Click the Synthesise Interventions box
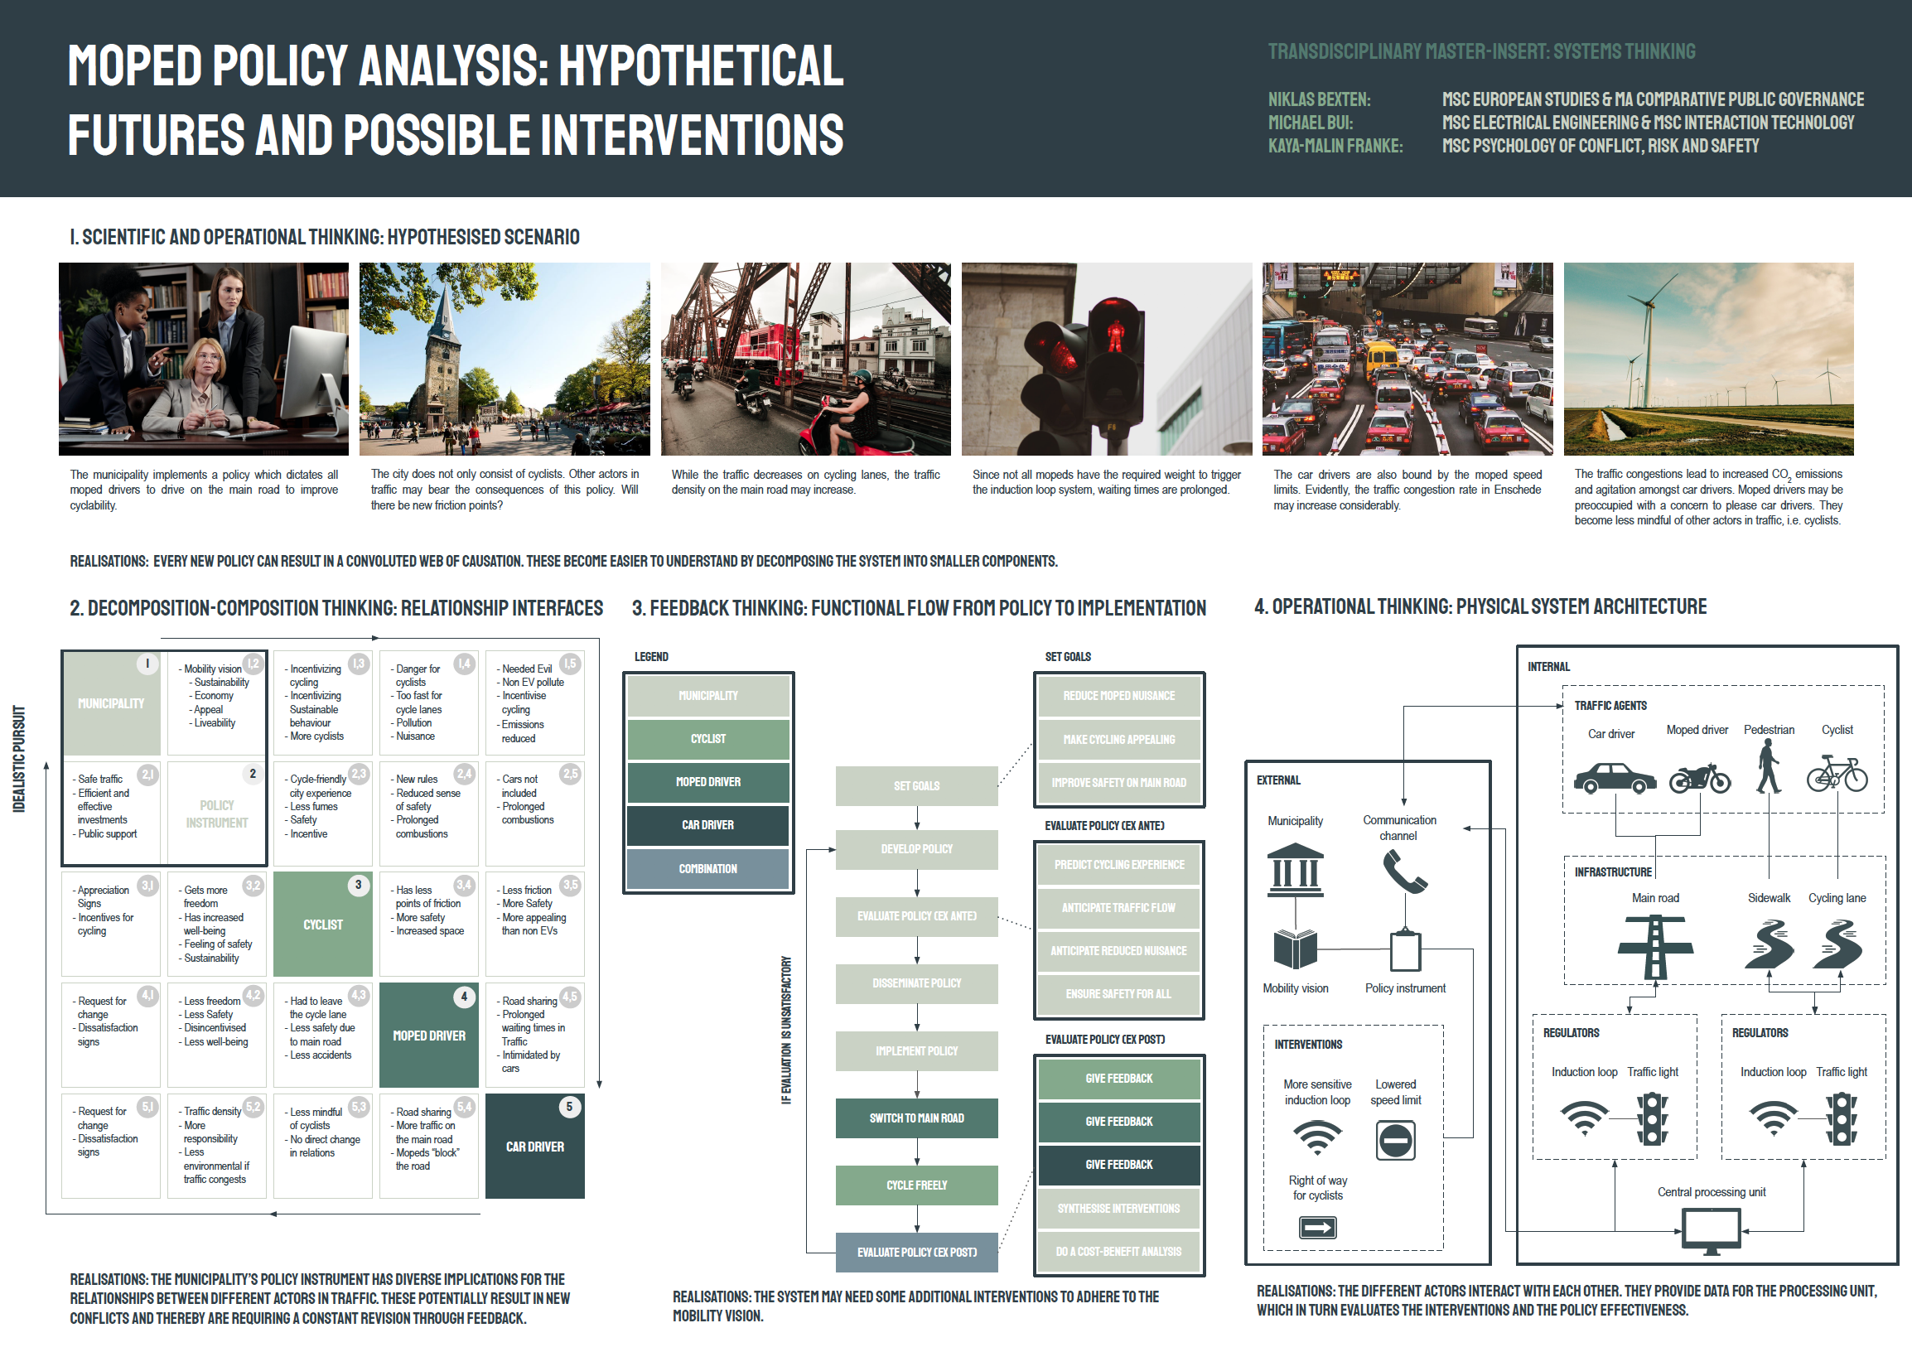Viewport: 1912px width, 1352px height. (x=1119, y=1209)
